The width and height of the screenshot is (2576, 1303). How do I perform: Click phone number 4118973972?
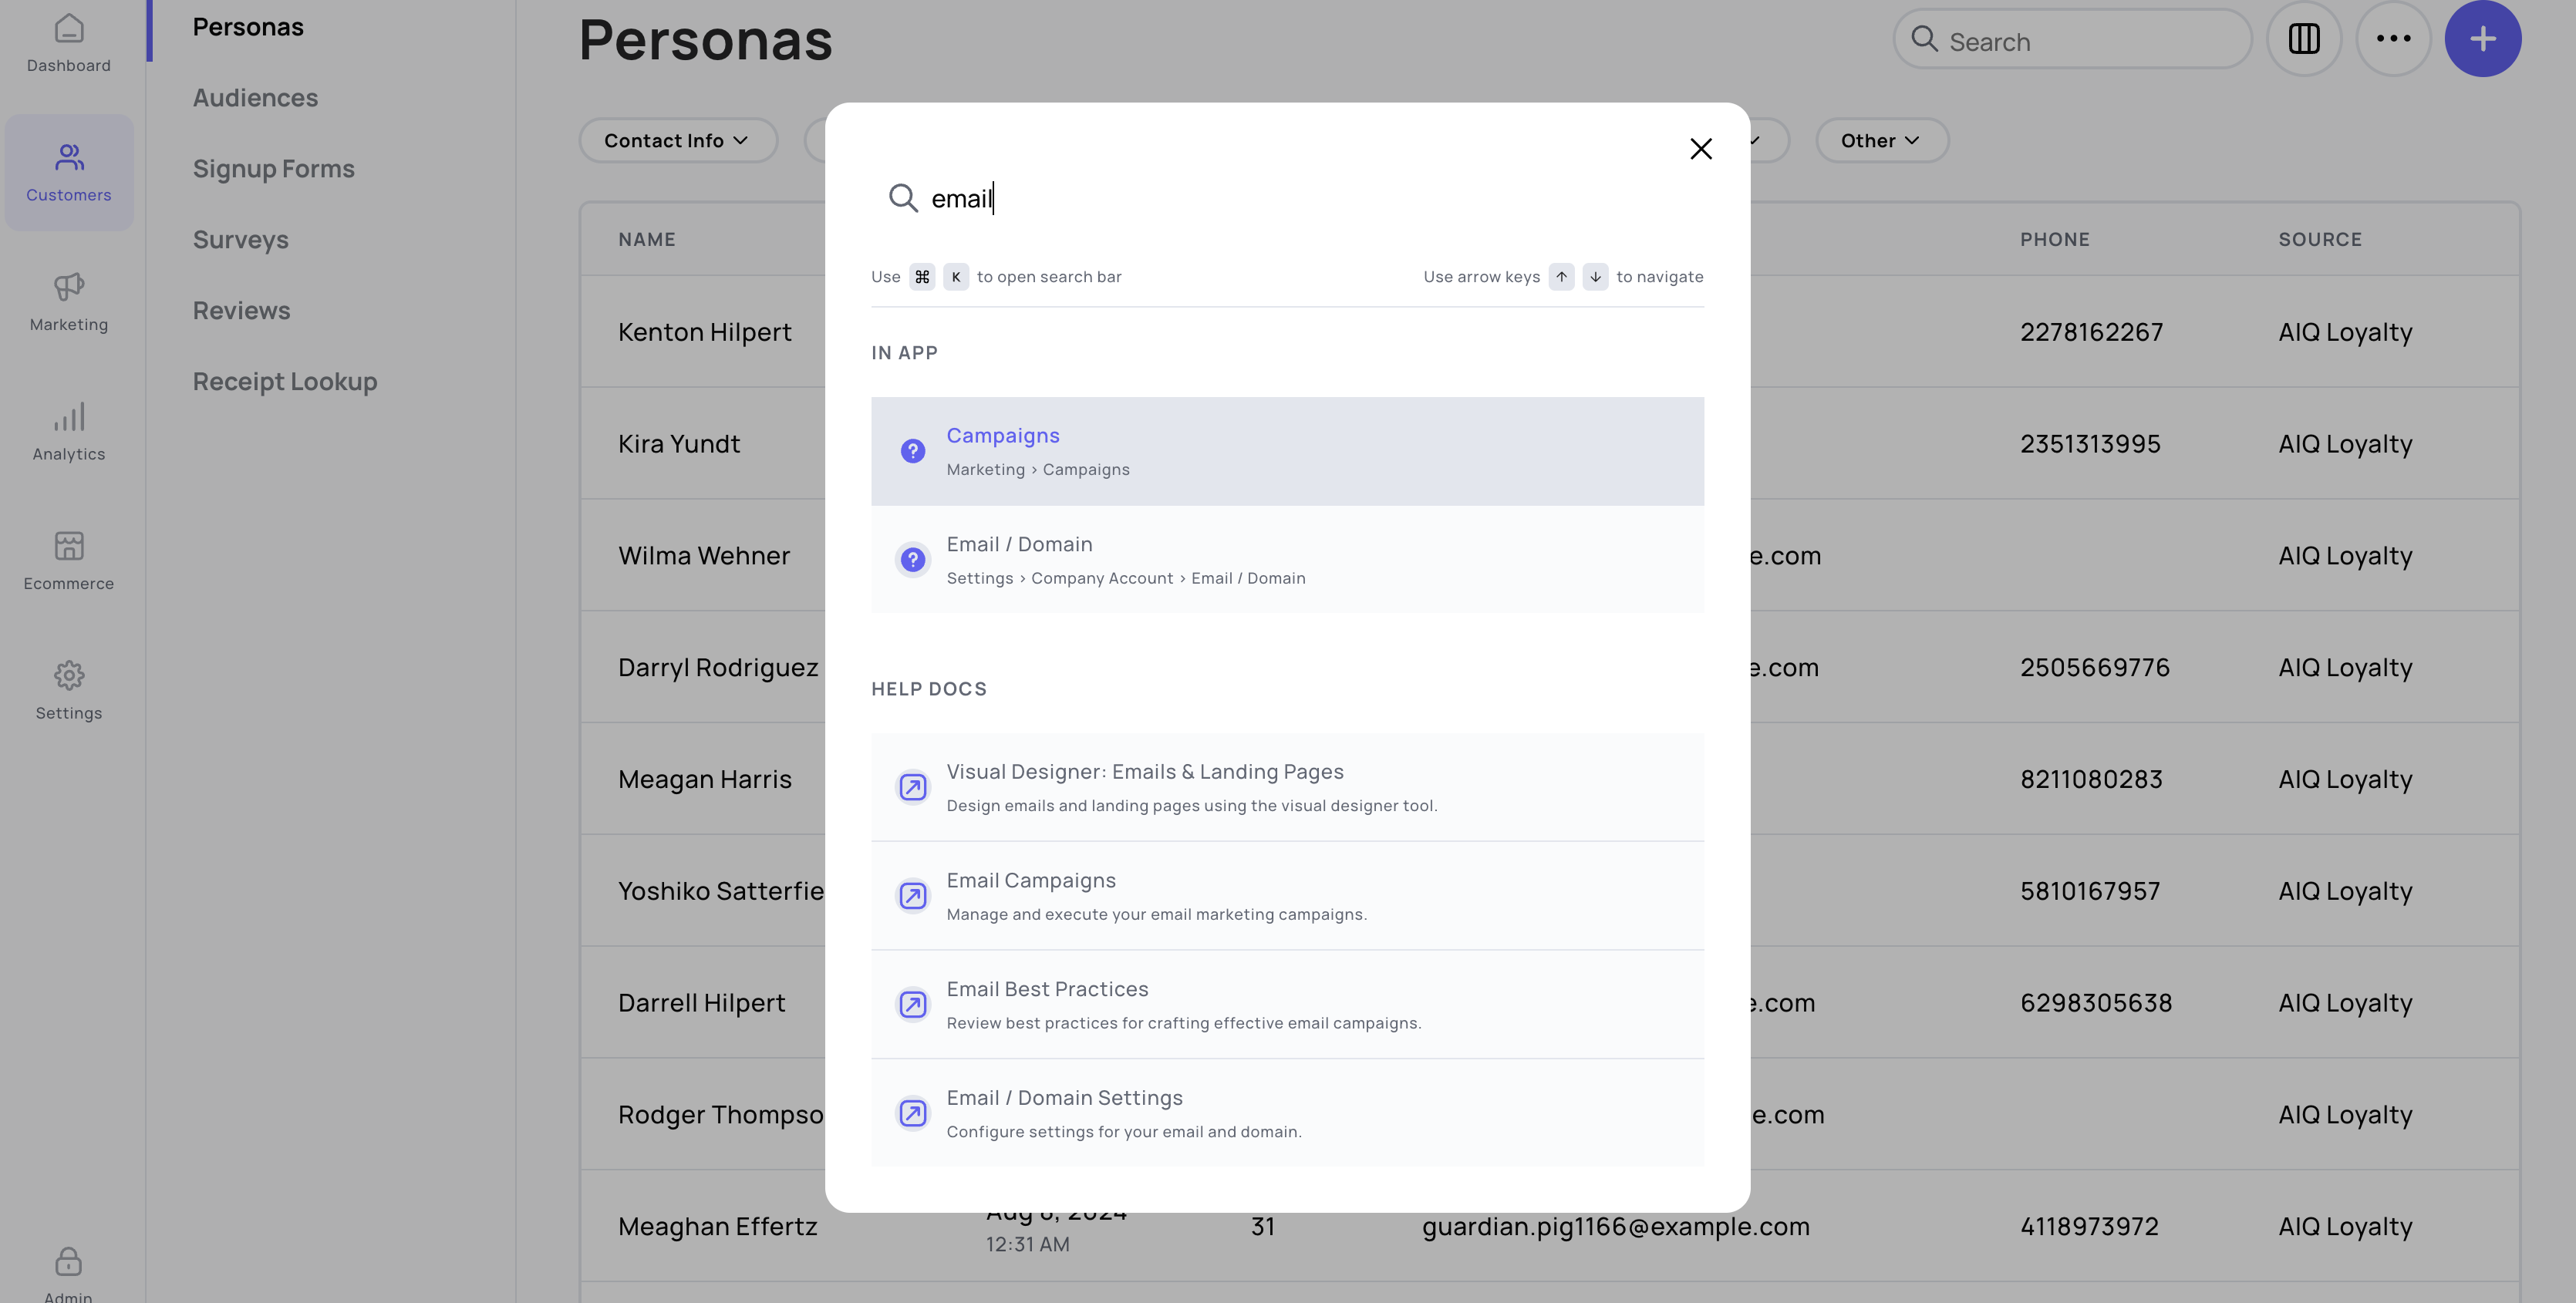2089,1227
